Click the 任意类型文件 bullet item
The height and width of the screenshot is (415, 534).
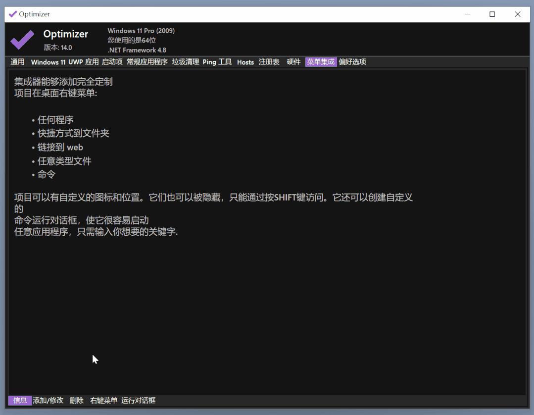coord(64,161)
